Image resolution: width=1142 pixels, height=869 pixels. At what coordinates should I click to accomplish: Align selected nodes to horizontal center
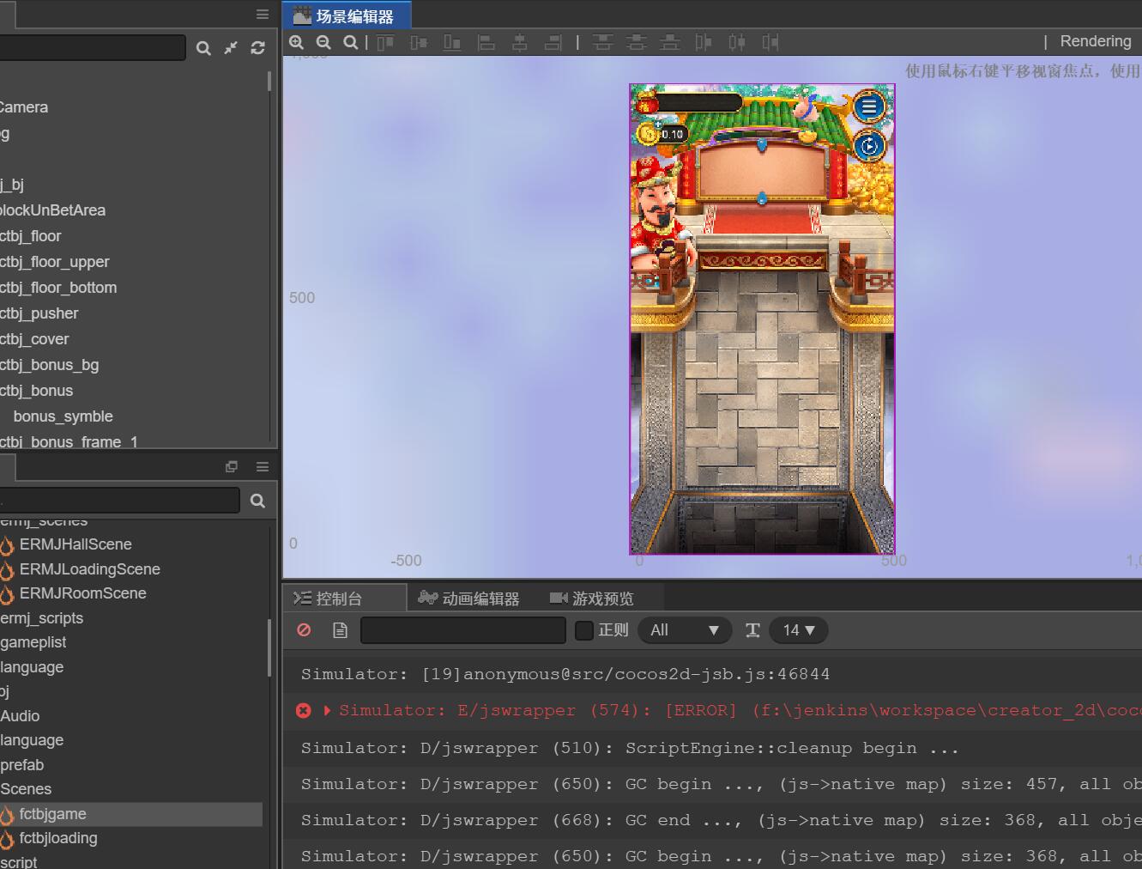(520, 42)
